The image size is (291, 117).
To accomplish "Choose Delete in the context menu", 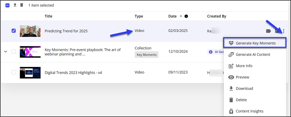I will (255, 100).
